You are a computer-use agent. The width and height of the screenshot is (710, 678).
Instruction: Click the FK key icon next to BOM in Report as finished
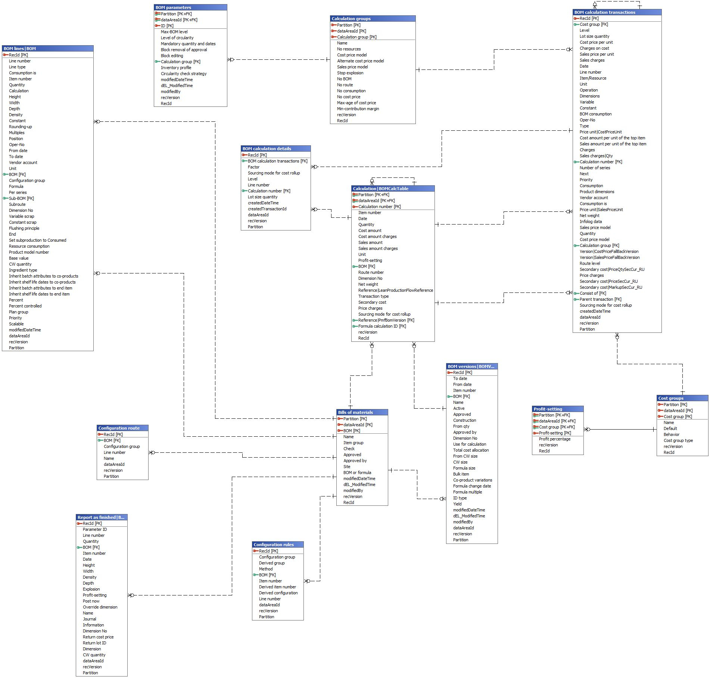(79, 547)
